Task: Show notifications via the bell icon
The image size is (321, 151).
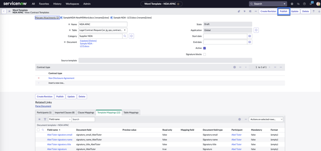Action: click(311, 4)
